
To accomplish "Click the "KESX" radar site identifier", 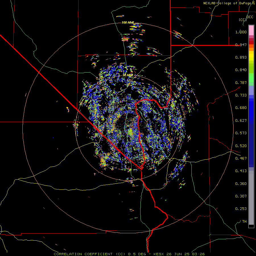I will click(159, 254).
